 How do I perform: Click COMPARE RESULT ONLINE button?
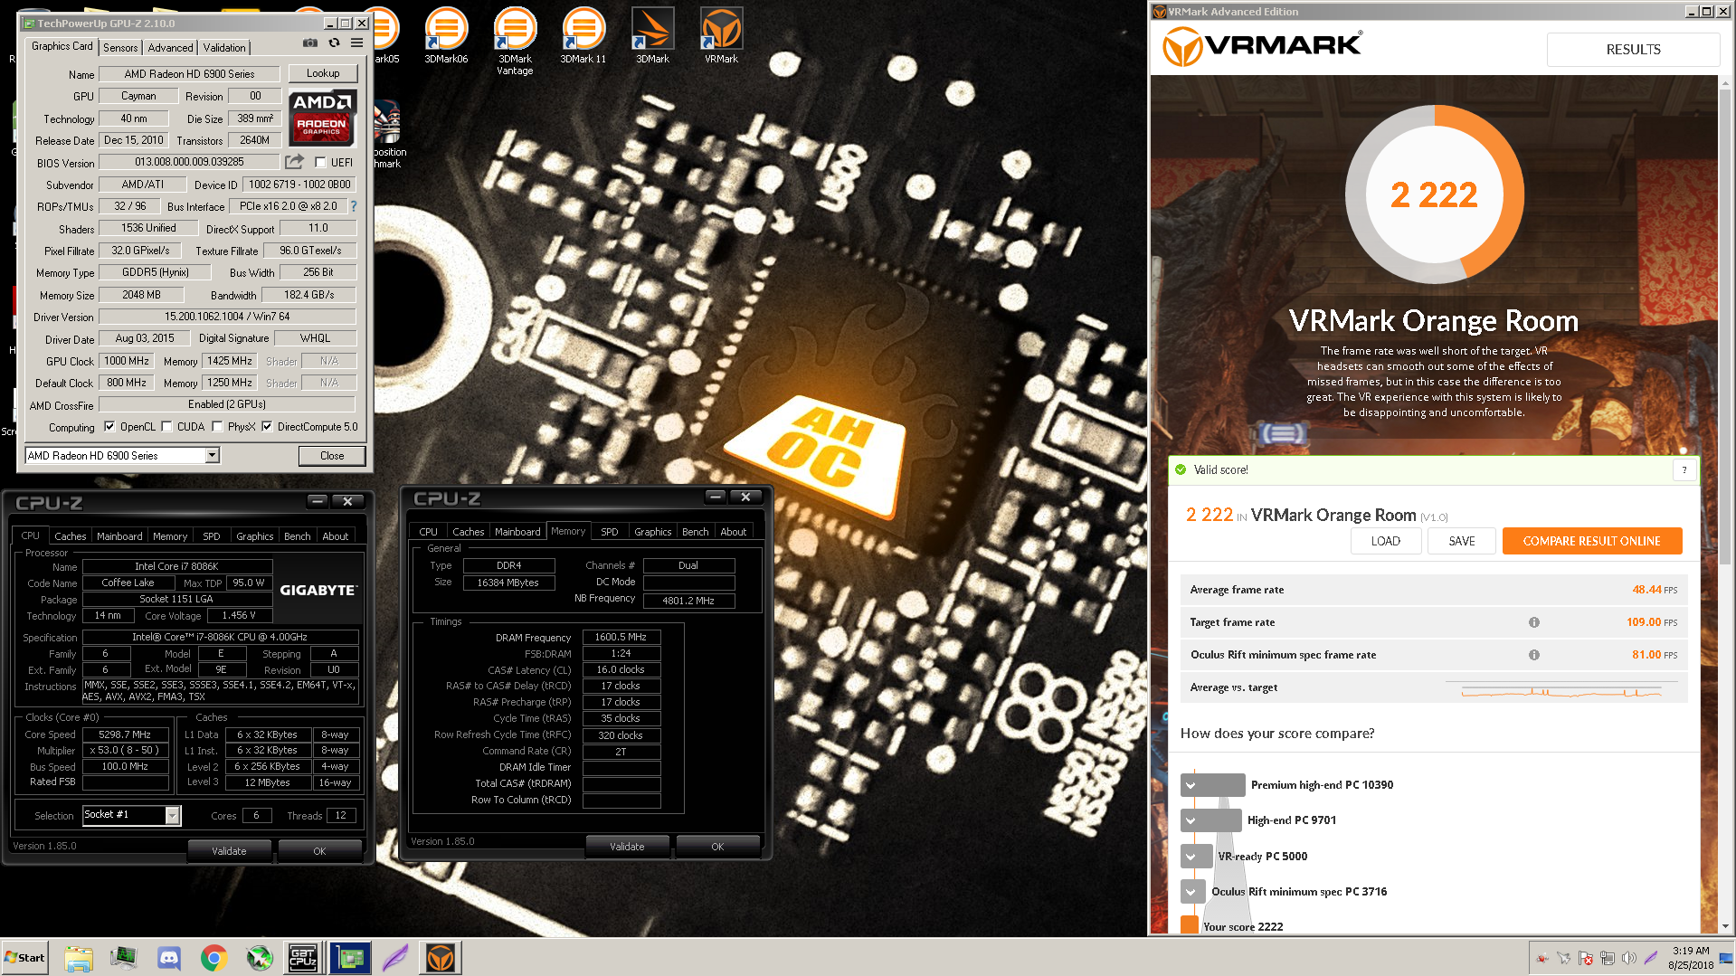pyautogui.click(x=1591, y=541)
